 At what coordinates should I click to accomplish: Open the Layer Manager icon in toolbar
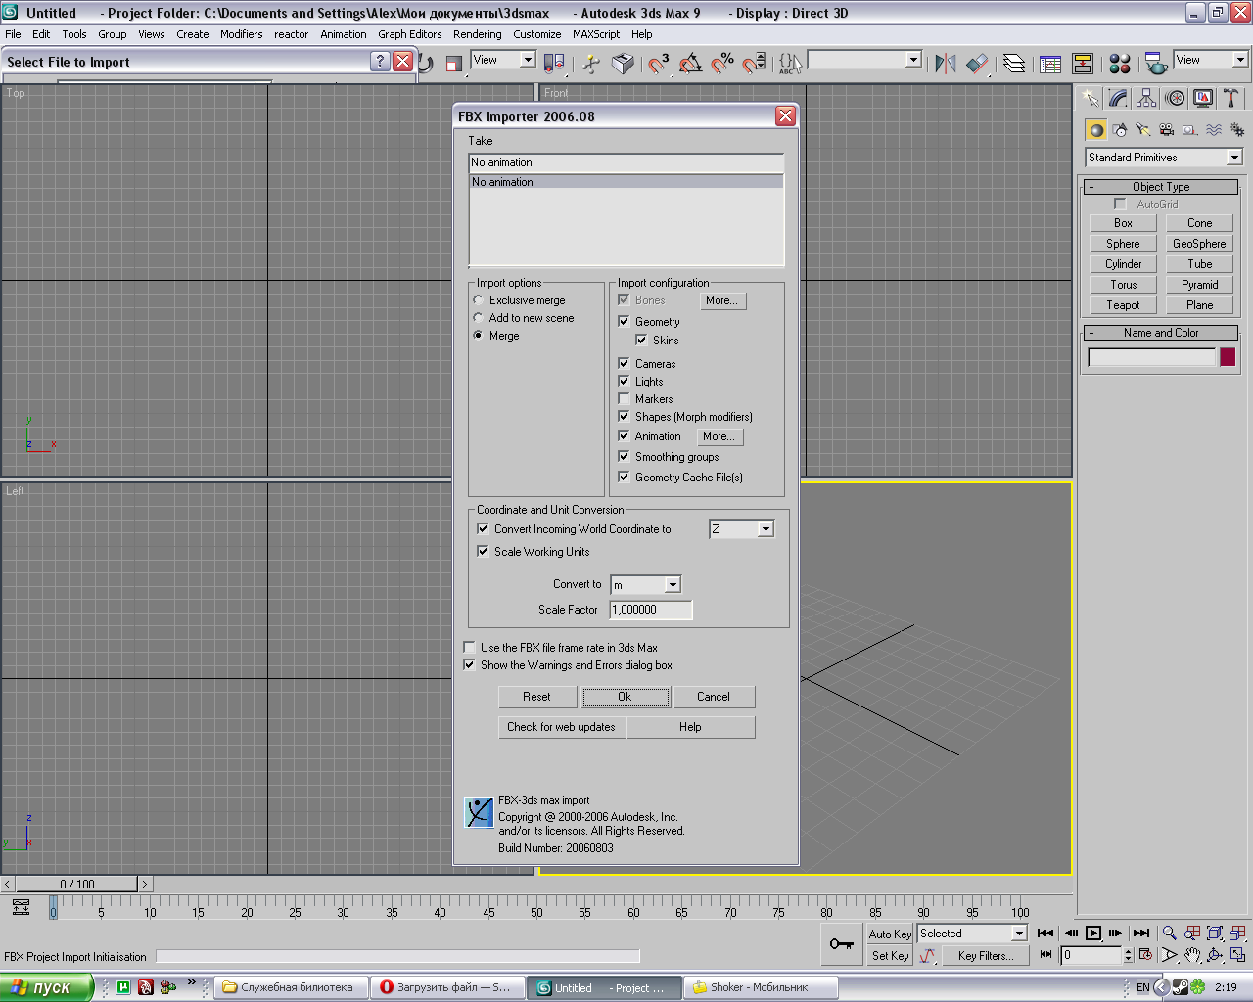[1014, 64]
